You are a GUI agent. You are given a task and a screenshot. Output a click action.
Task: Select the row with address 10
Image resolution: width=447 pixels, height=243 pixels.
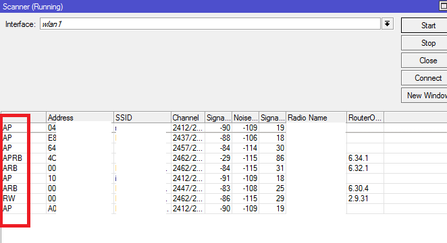point(223,178)
